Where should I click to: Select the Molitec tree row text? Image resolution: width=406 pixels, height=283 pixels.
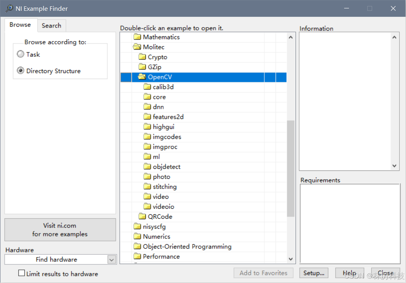tap(154, 47)
